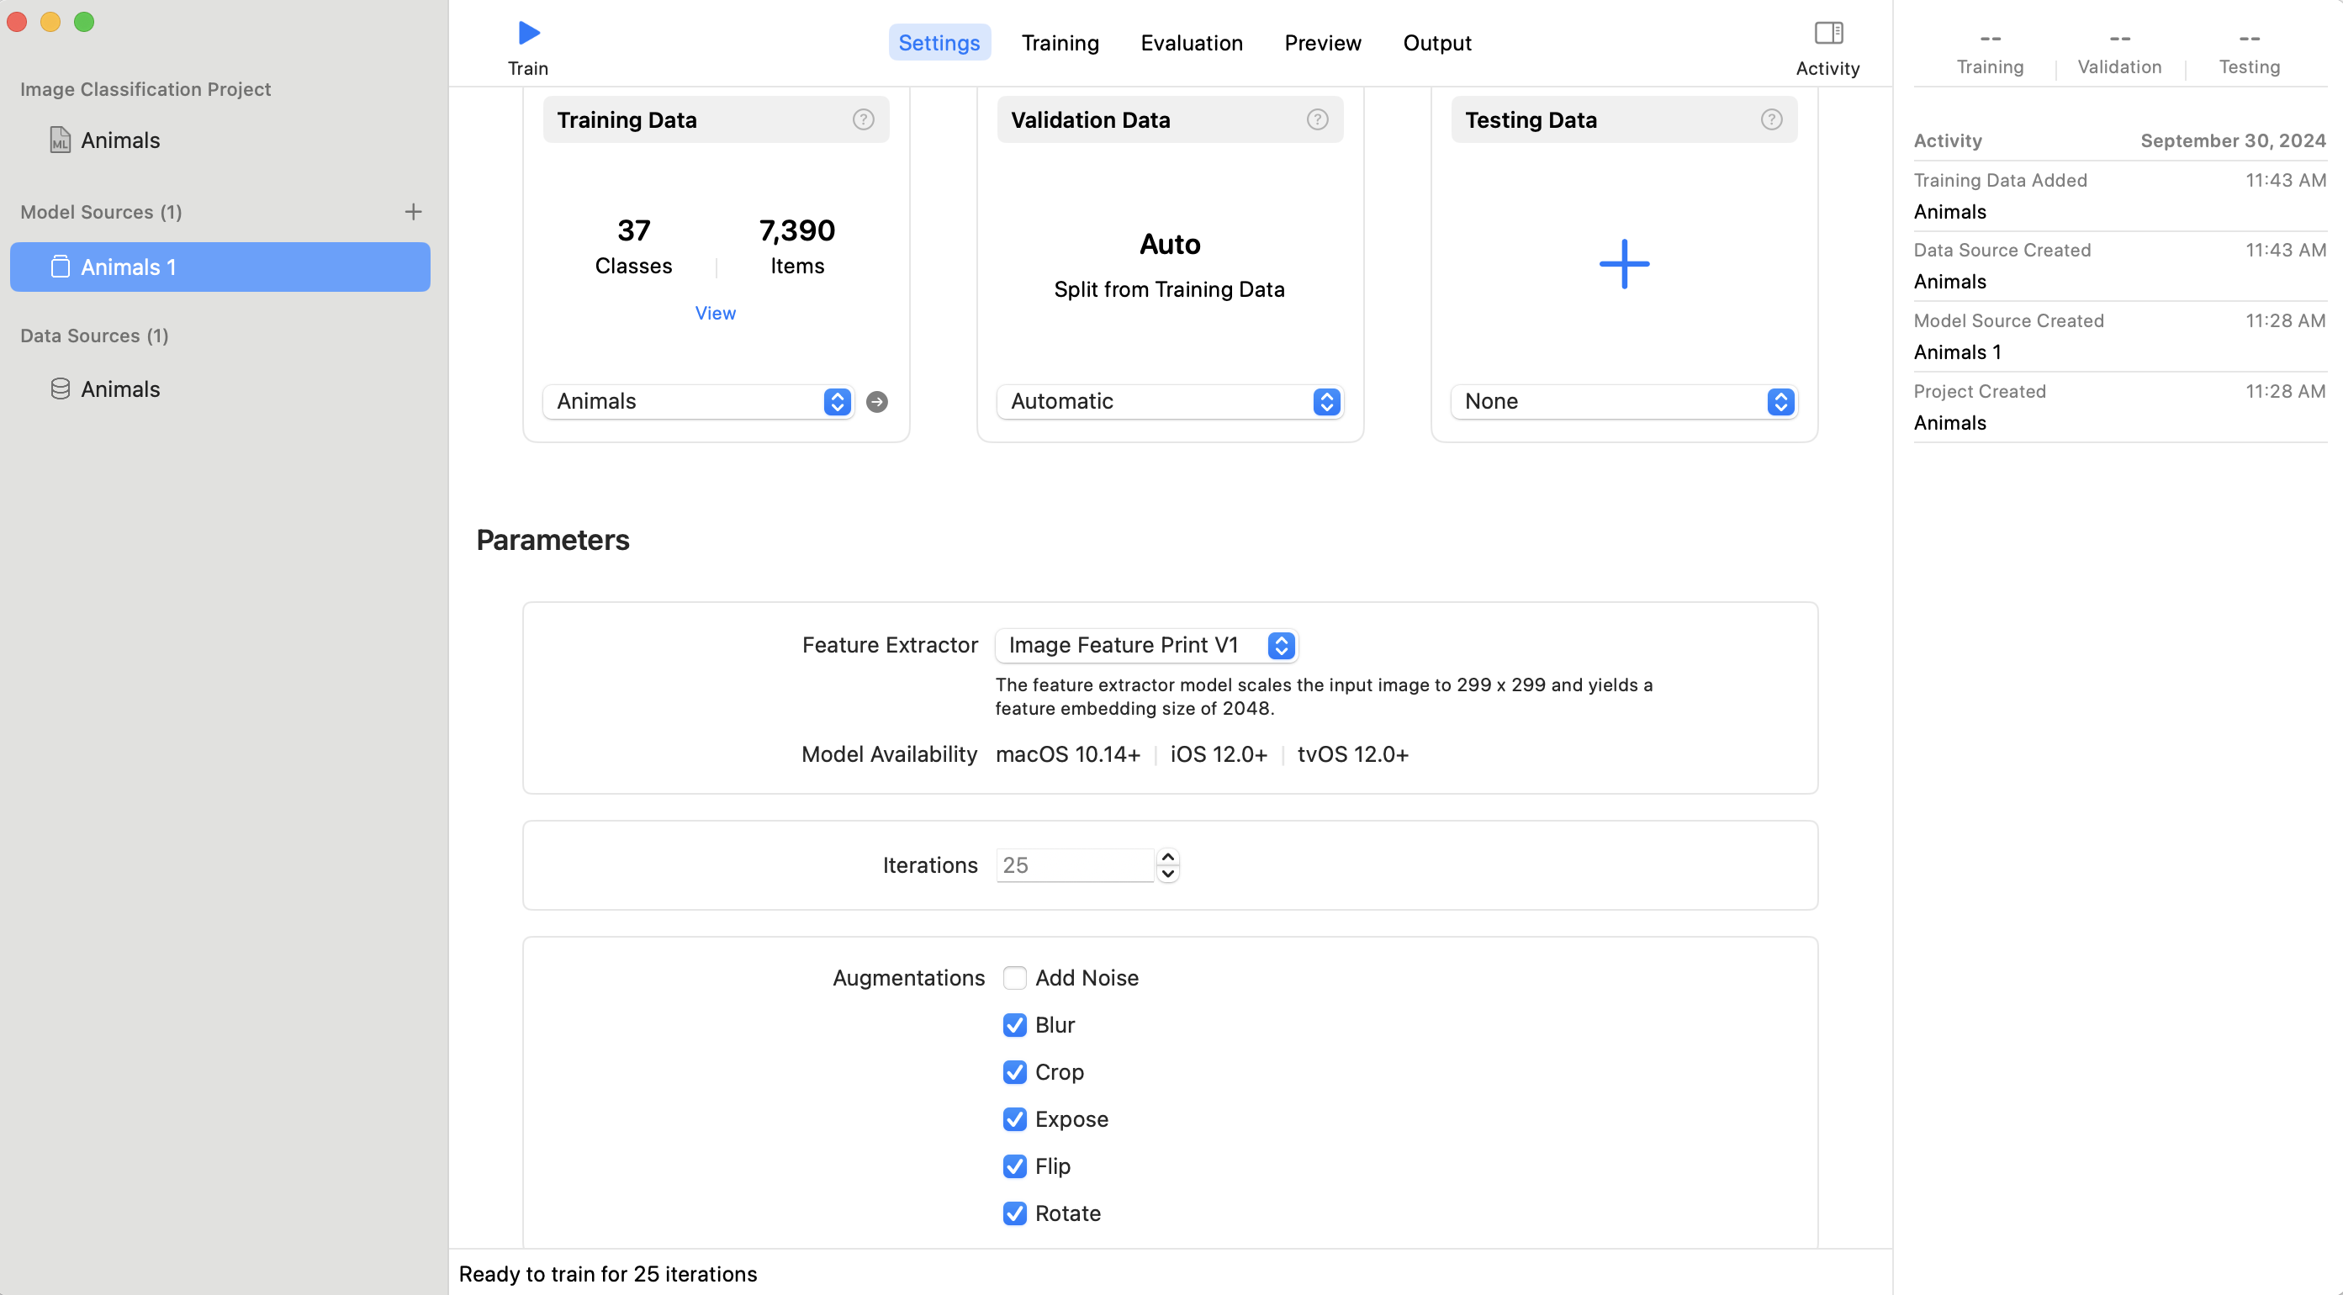Uncheck the Blur augmentation
The image size is (2343, 1295).
1014,1025
